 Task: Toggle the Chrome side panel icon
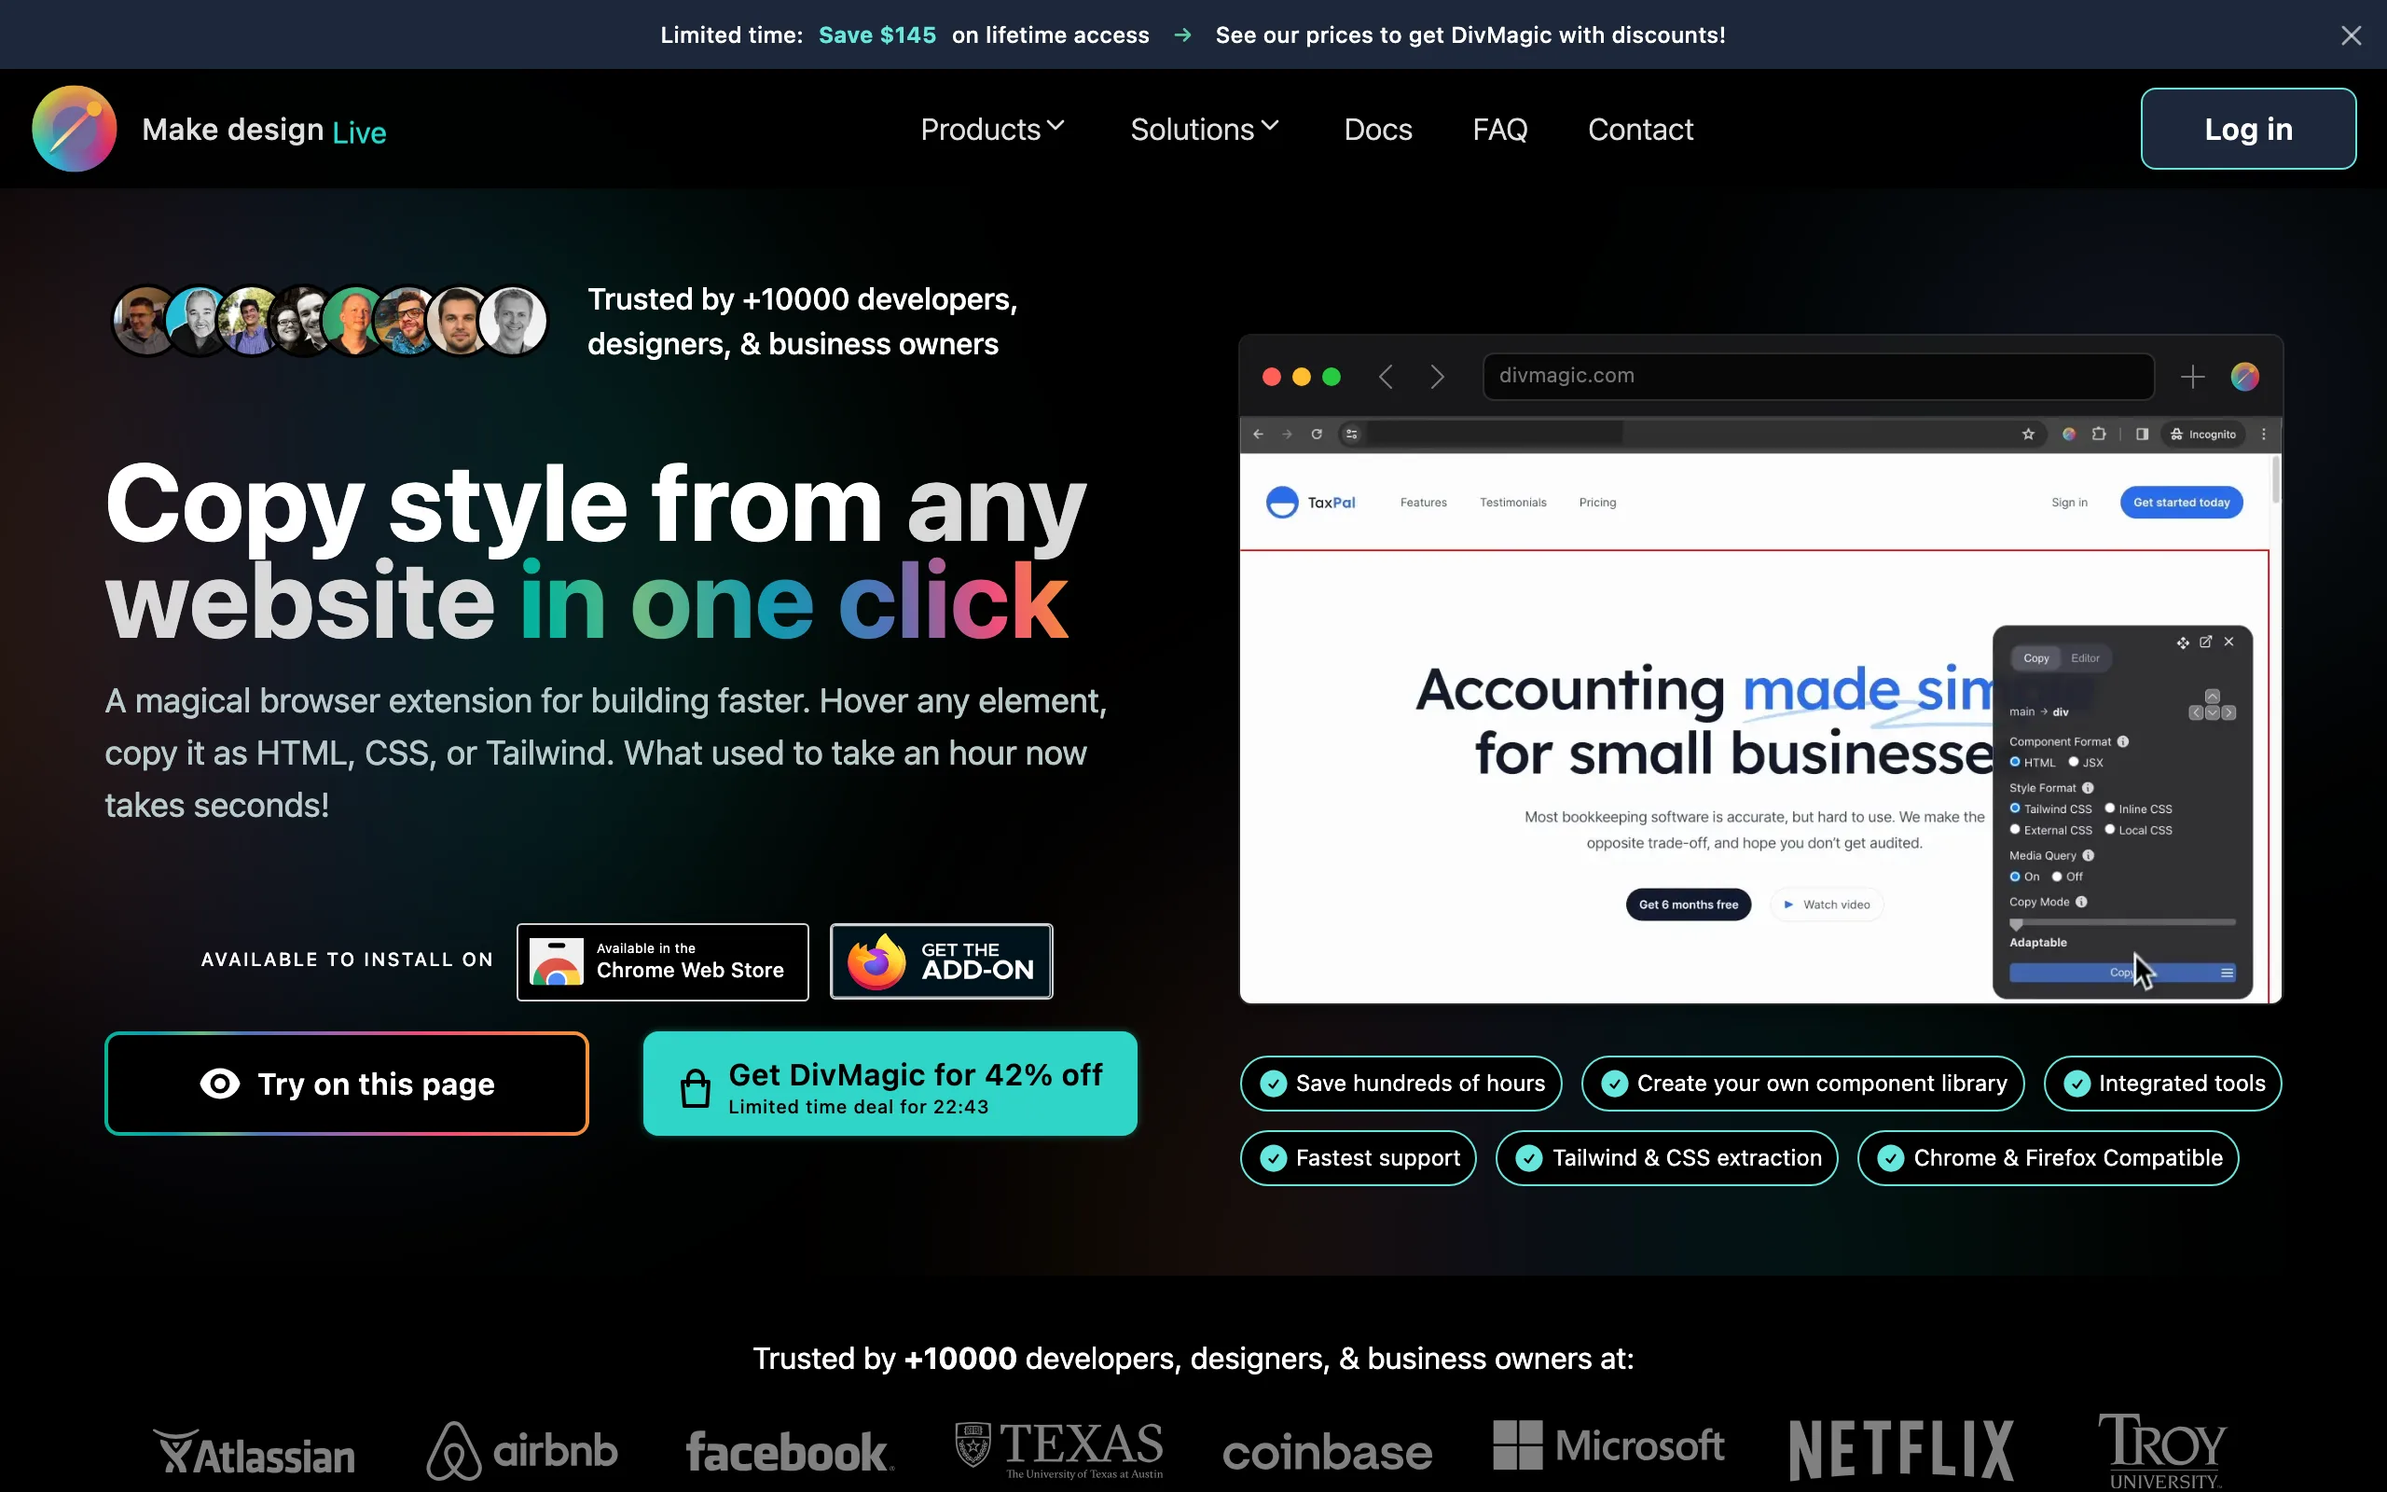pos(2143,435)
